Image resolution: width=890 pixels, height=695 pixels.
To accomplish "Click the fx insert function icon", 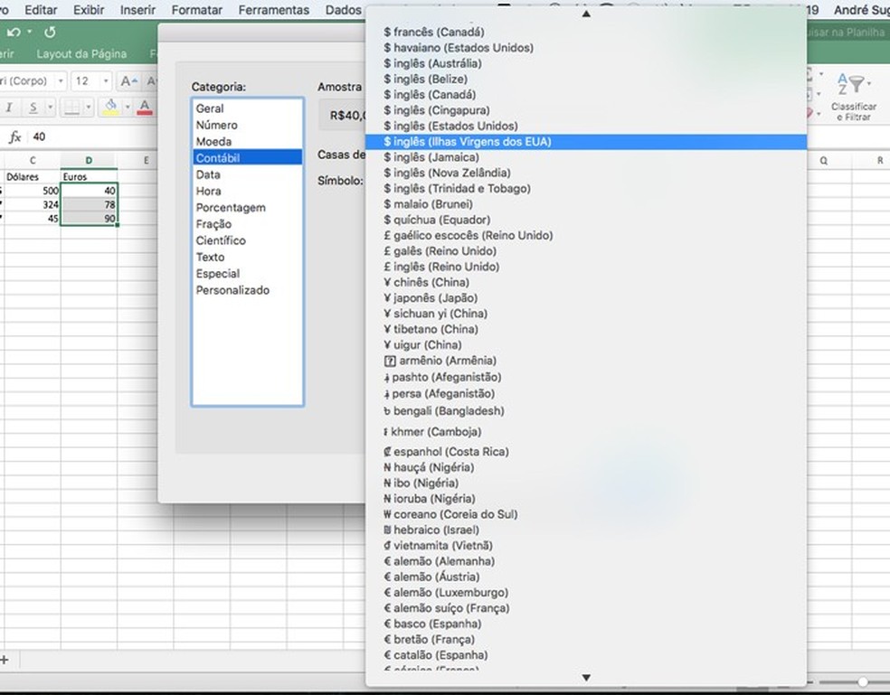I will coord(14,137).
